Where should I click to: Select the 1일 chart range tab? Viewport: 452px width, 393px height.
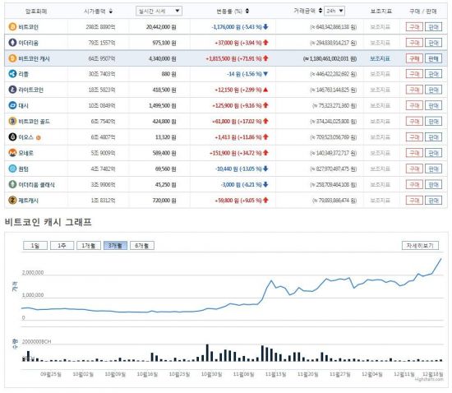click(x=35, y=246)
